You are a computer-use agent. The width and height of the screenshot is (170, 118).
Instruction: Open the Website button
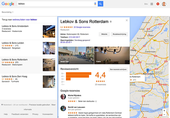104,34
